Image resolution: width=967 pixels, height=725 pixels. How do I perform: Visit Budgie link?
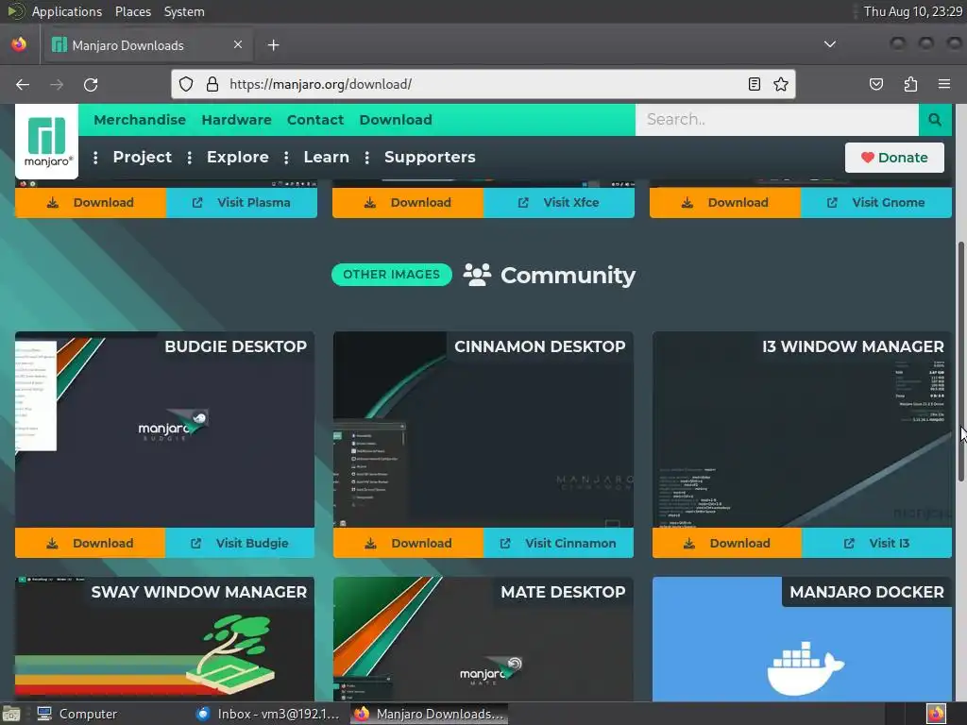[x=240, y=543]
